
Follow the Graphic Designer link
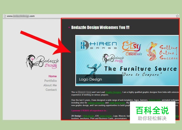point(113,92)
